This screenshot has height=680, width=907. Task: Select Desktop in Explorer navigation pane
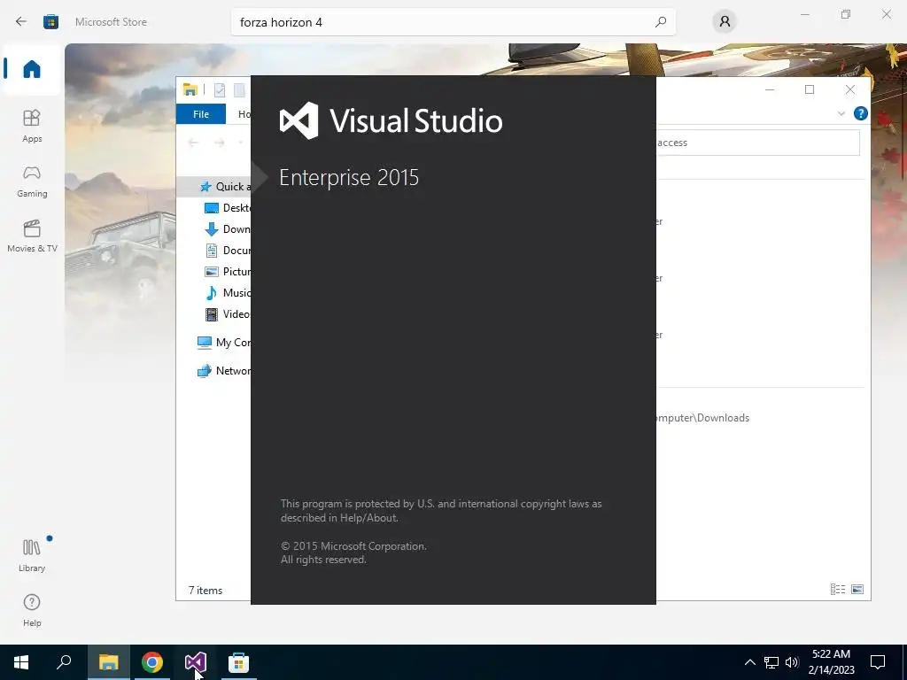[228, 207]
